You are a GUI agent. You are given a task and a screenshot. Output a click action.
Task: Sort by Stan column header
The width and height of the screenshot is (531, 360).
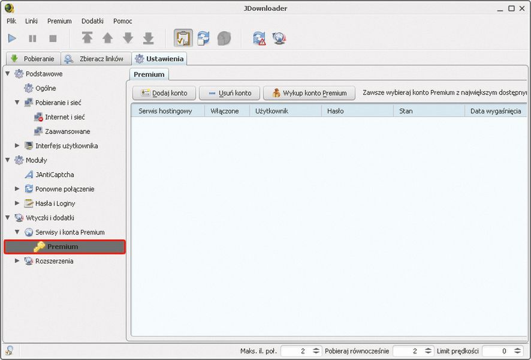(x=429, y=111)
